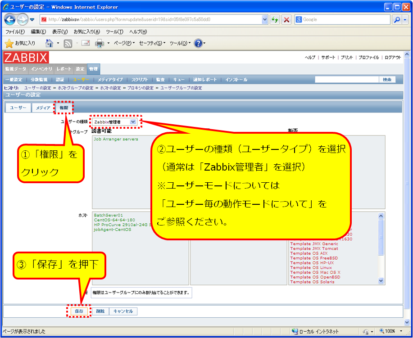Refresh the page with the green arrows icon

(x=275, y=19)
